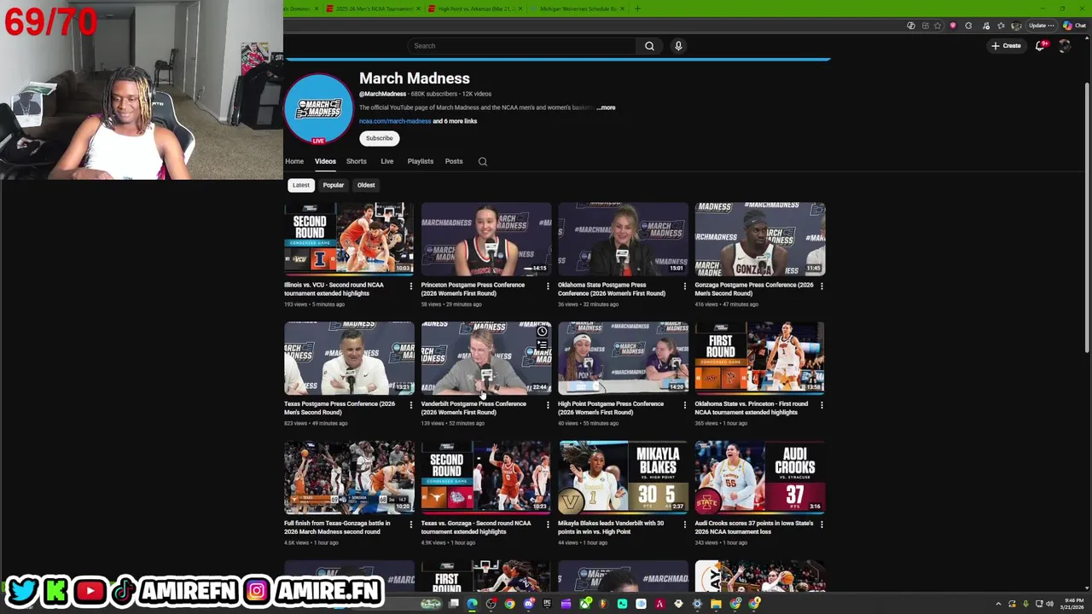Open the Posts tab
Image resolution: width=1092 pixels, height=614 pixels.
pos(454,161)
